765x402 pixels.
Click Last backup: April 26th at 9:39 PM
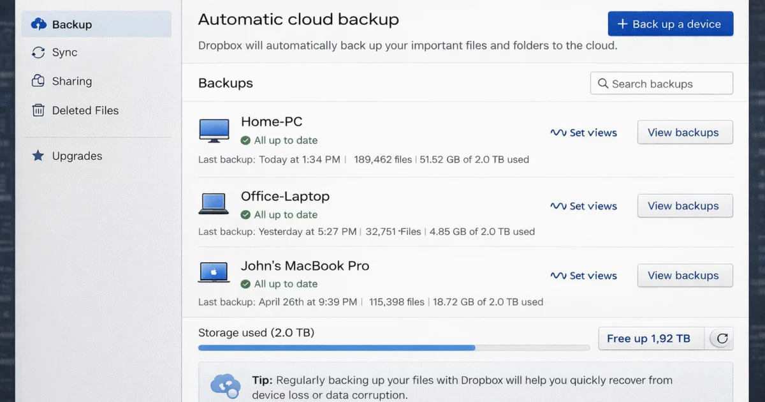[278, 302]
